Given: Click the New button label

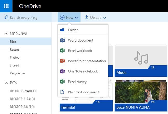Looking at the screenshot, I should [x=69, y=18].
